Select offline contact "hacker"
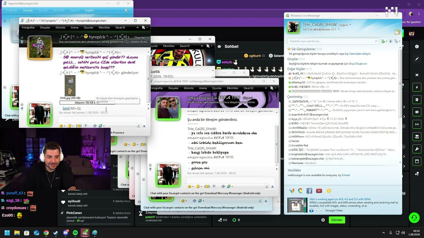This screenshot has width=424, height=238. tap(295, 141)
